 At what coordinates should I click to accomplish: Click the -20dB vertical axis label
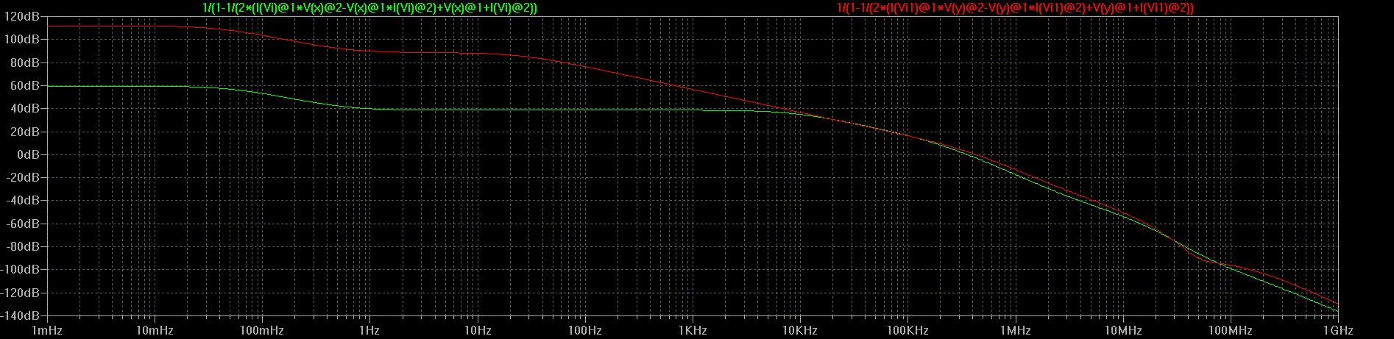(23, 177)
